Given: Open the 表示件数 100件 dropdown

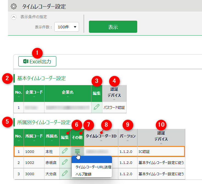Looking at the screenshot, I should 67,27.
